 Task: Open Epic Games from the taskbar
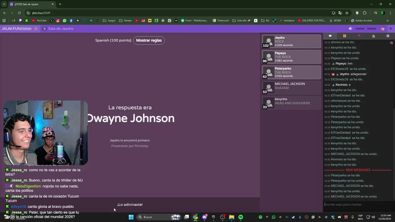pos(214,217)
